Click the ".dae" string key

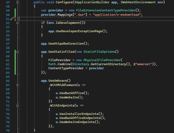tap(80, 15)
